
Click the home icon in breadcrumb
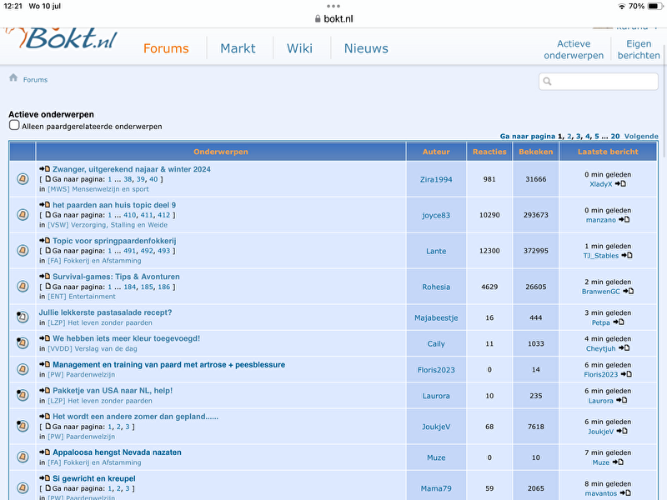point(13,78)
